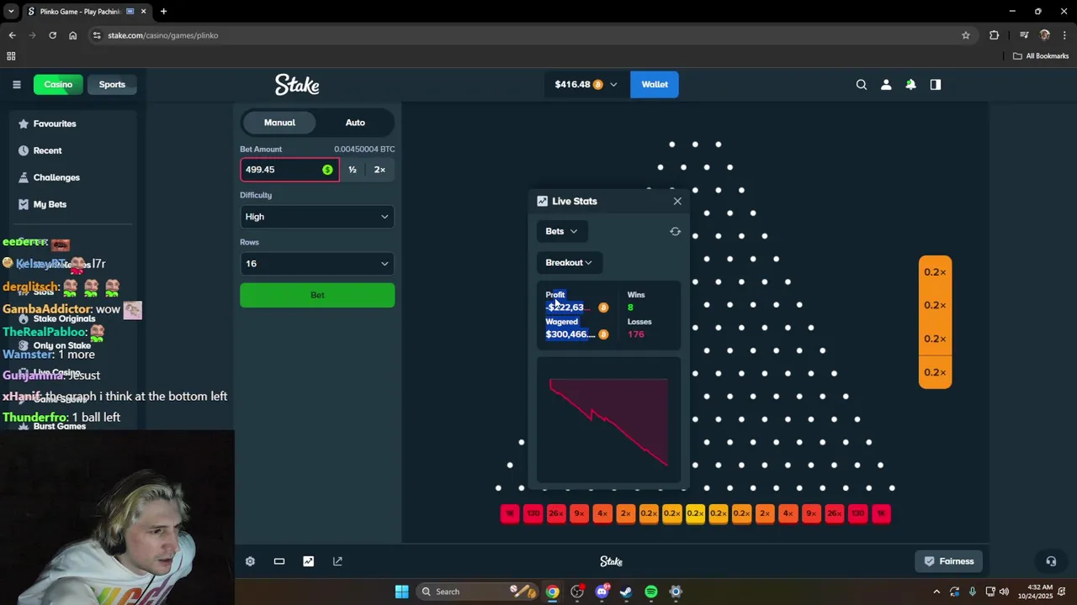This screenshot has height=605, width=1077.
Task: Open the user profile icon
Action: (886, 84)
